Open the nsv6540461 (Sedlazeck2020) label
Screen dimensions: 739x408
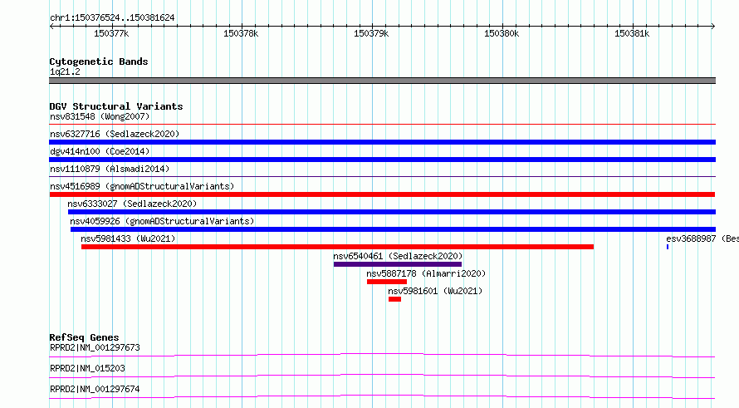tap(398, 256)
